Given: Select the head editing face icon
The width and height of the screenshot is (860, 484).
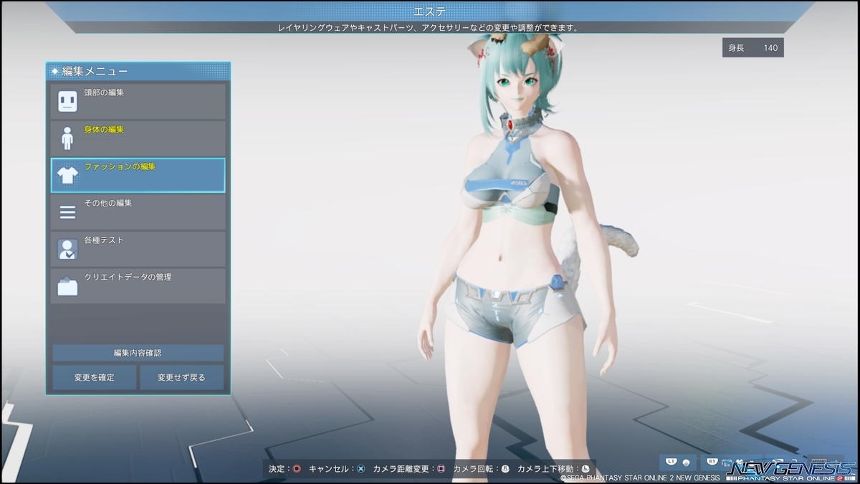Looking at the screenshot, I should (x=67, y=101).
